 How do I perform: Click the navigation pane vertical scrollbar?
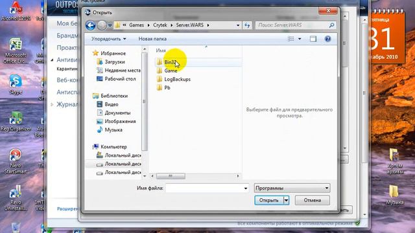point(145,102)
